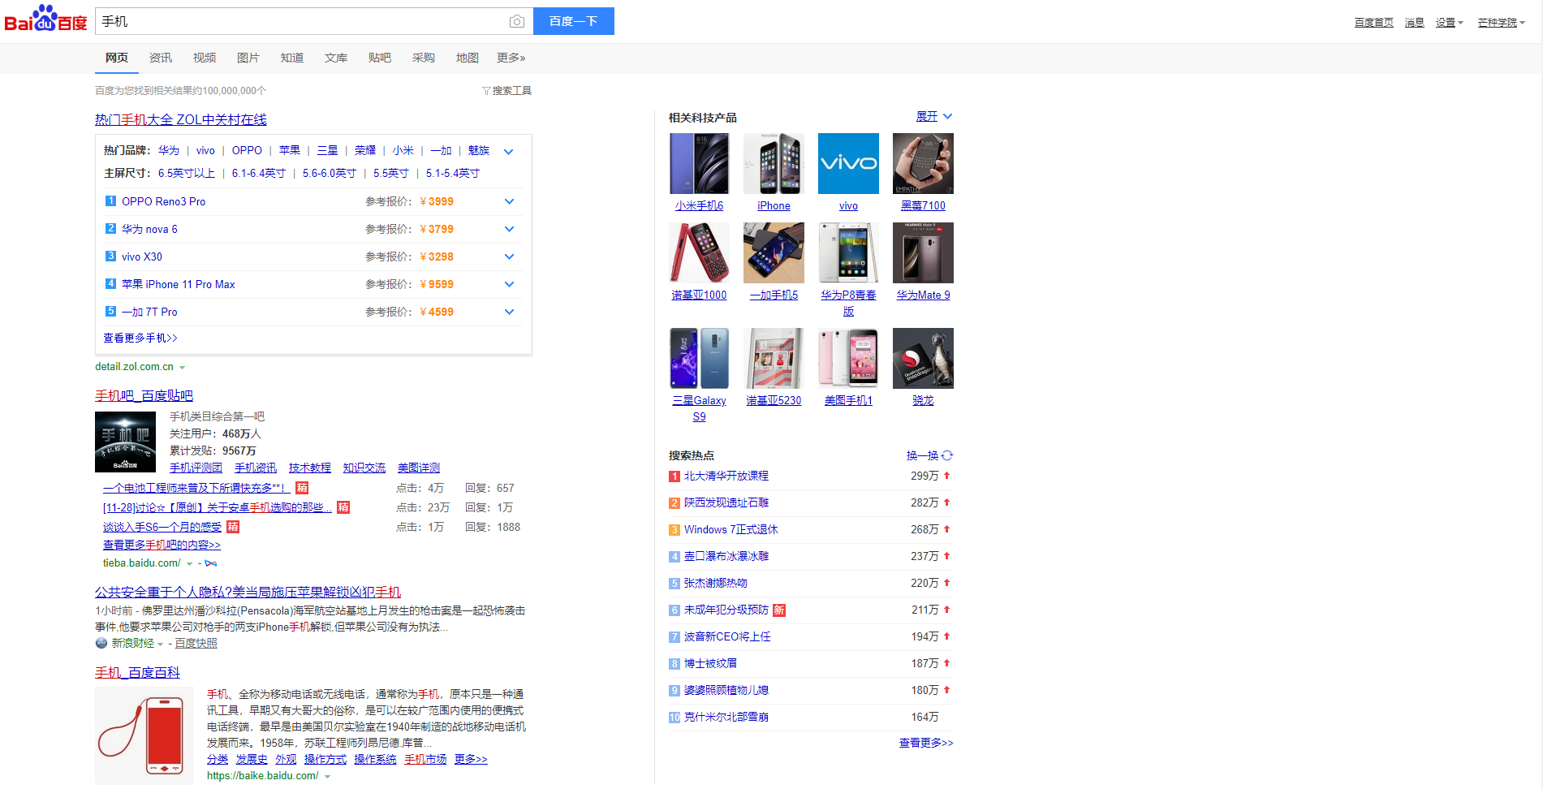Open hot topic 北大清华开放课程
This screenshot has height=789, width=1543.
(726, 476)
